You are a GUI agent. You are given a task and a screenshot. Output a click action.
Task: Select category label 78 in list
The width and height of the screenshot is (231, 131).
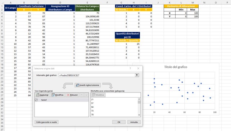(92, 115)
